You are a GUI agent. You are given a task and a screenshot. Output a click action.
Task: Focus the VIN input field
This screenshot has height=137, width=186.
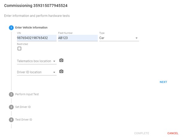pyautogui.click(x=36, y=38)
